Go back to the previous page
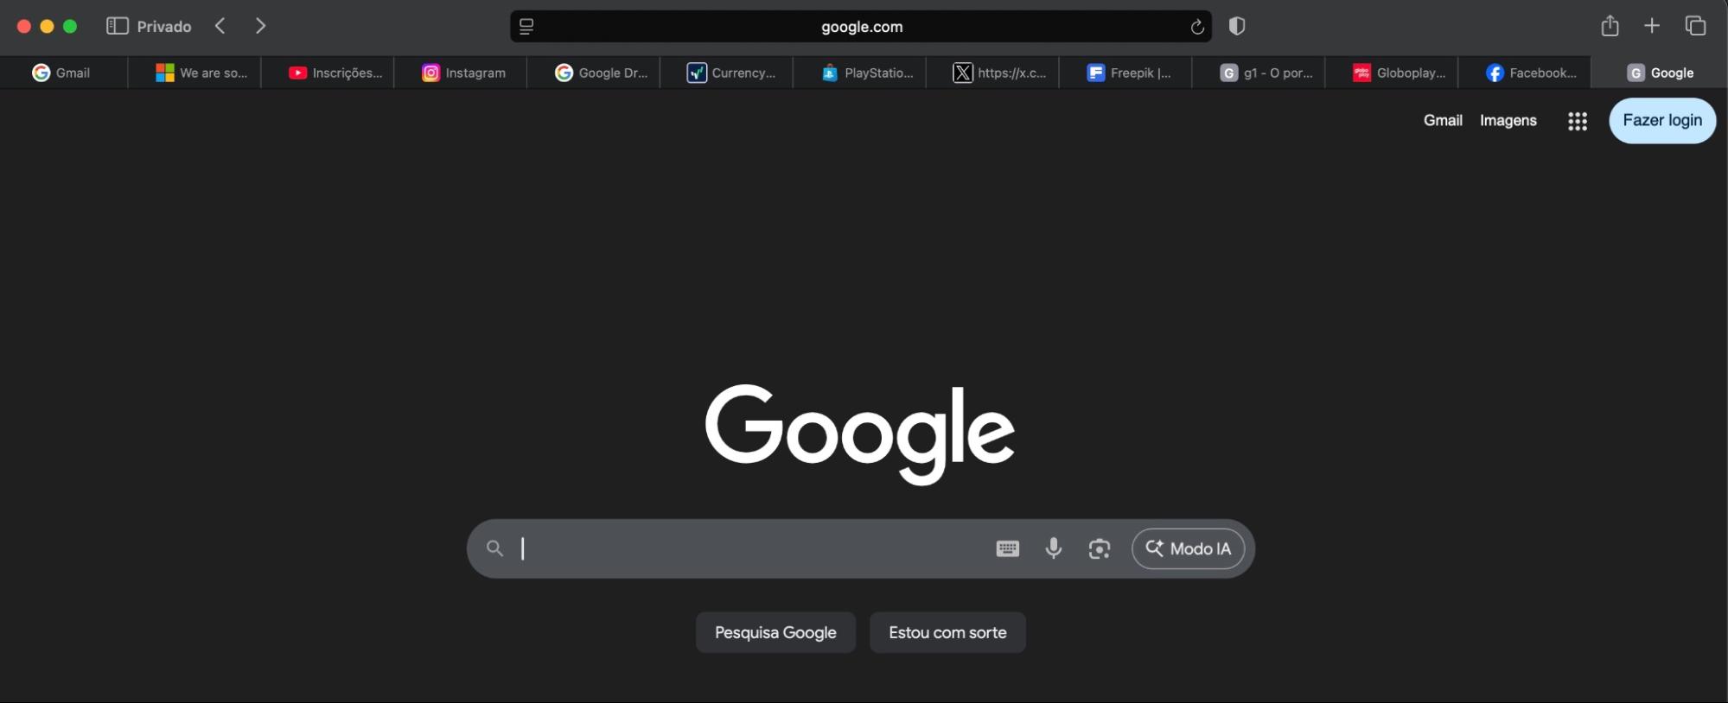The image size is (1728, 703). coord(220,26)
